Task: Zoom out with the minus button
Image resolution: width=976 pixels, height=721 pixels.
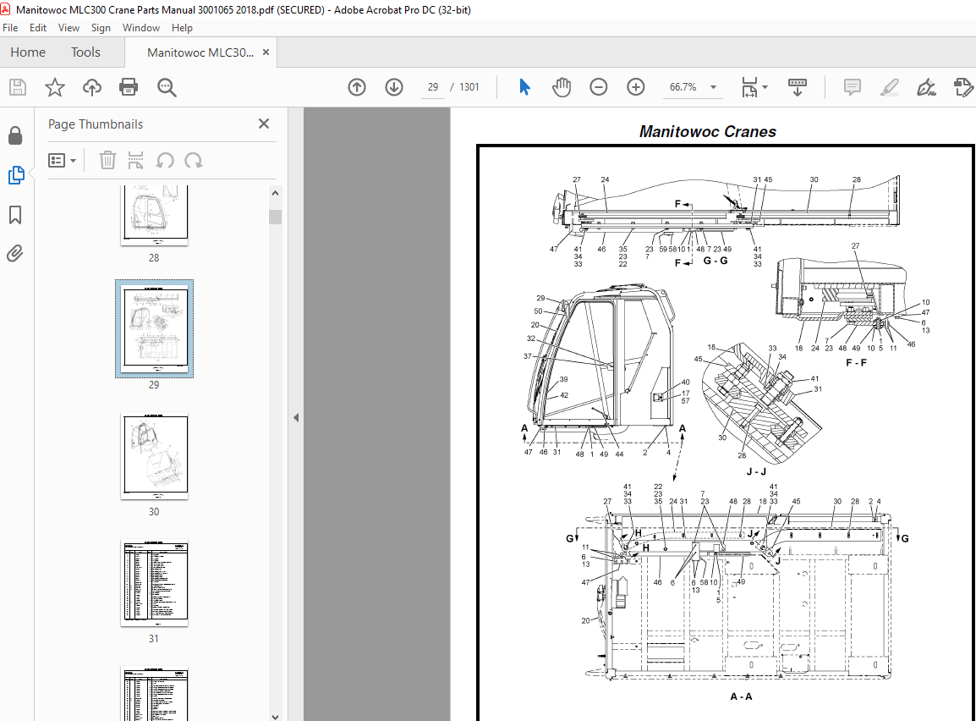Action: pos(599,87)
